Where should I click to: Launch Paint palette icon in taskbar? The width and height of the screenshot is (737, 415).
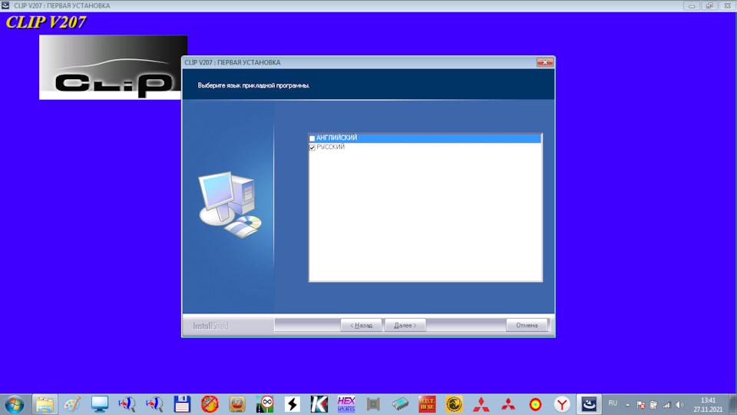[72, 405]
